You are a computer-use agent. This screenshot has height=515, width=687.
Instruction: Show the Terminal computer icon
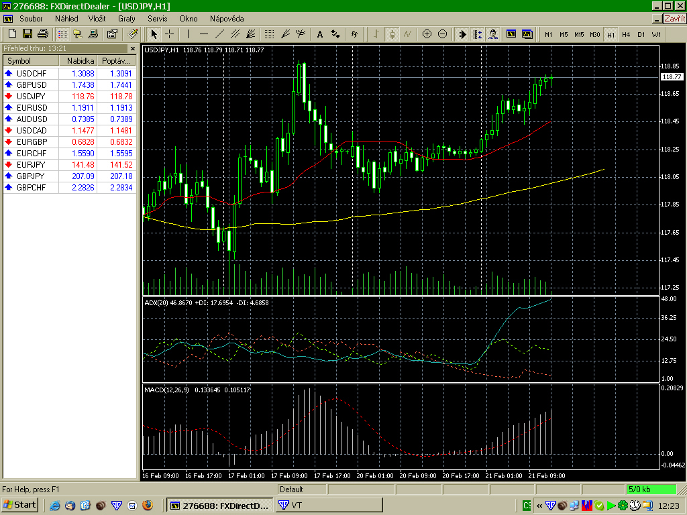93,34
